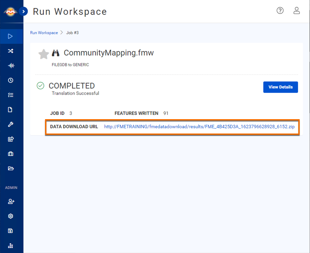The width and height of the screenshot is (310, 253).
Task: Open Run Workspace play icon in sidebar
Action: click(x=10, y=36)
